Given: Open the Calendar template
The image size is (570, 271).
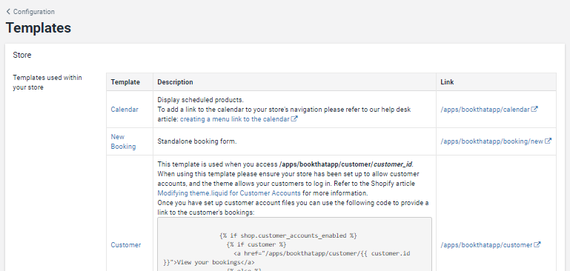Looking at the screenshot, I should pyautogui.click(x=125, y=110).
